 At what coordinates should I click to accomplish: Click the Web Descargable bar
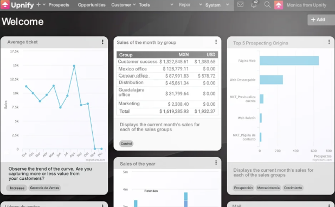[x=272, y=80]
